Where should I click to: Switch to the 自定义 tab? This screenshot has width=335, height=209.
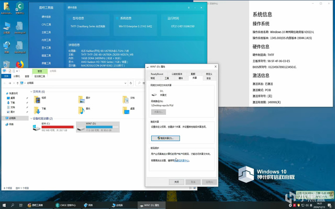coord(209,74)
